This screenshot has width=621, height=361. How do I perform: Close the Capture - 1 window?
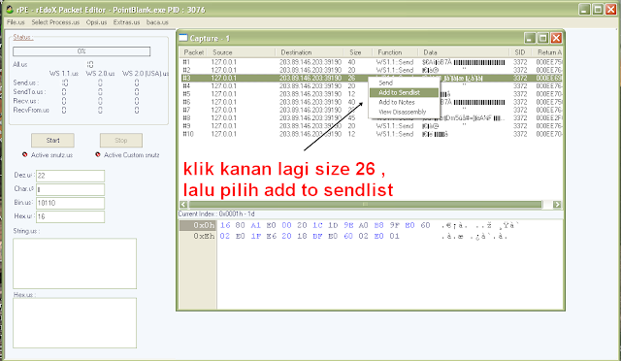(556, 38)
